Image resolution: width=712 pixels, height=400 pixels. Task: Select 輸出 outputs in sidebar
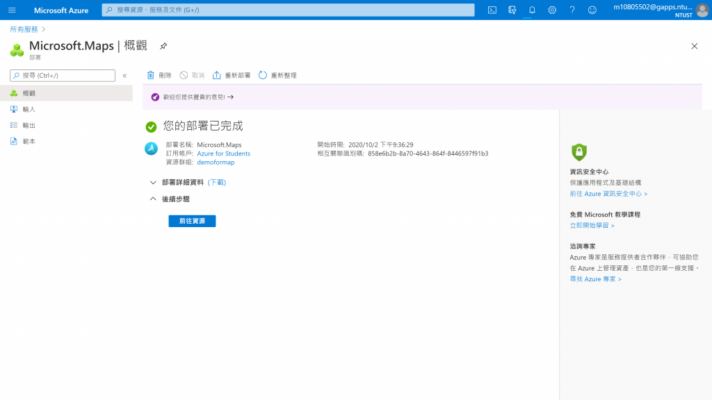[x=66, y=125]
